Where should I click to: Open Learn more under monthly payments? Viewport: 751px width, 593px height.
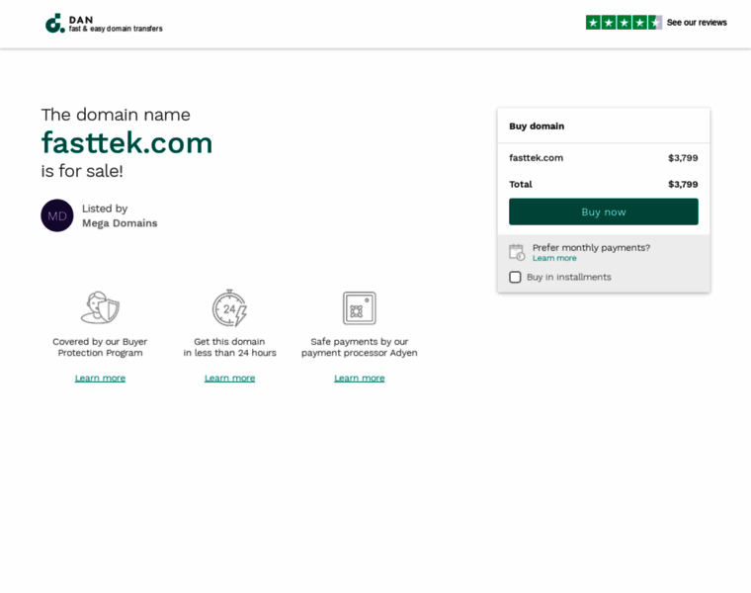554,258
